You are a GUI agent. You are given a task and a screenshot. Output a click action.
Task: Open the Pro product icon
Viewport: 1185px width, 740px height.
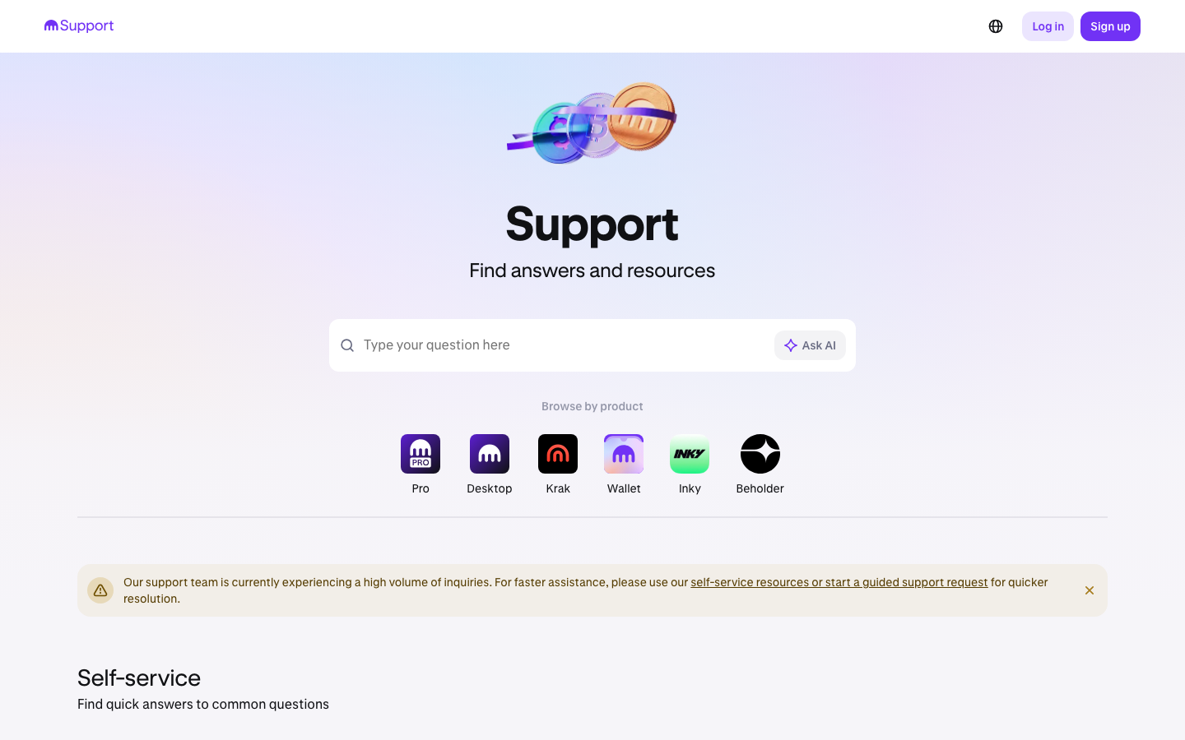click(x=421, y=454)
